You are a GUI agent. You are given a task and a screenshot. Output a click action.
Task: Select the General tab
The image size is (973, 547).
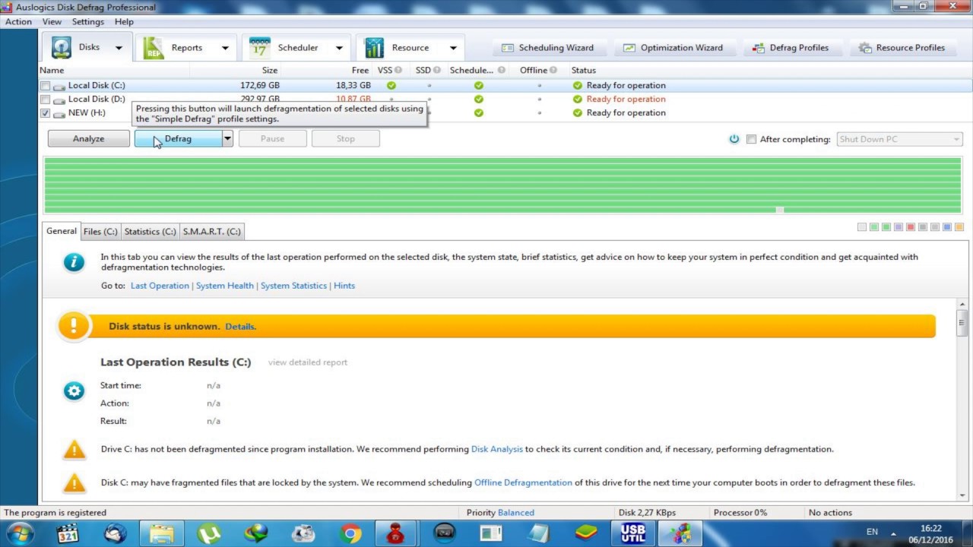tap(61, 231)
